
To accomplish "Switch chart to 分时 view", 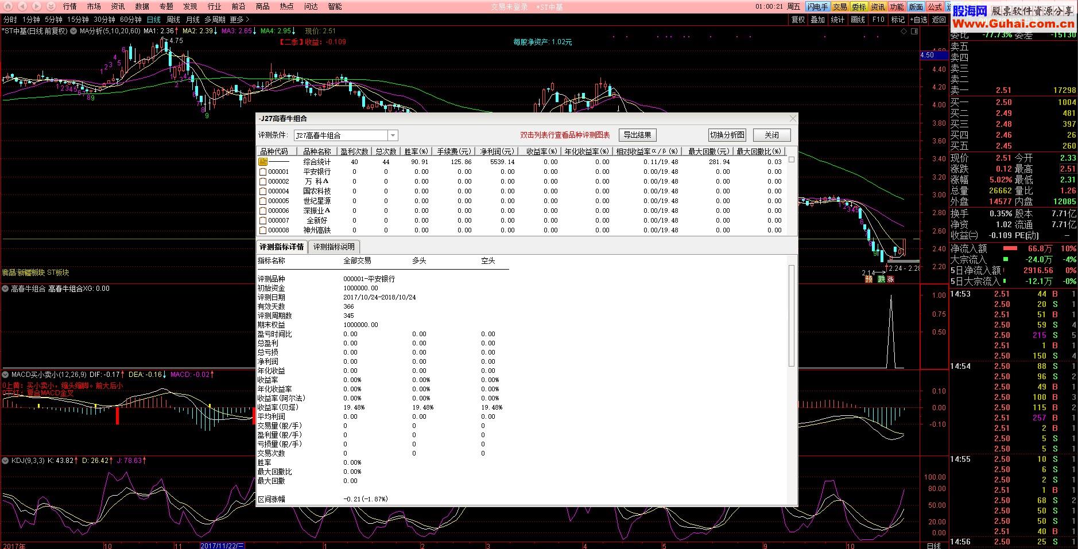I will (x=10, y=20).
